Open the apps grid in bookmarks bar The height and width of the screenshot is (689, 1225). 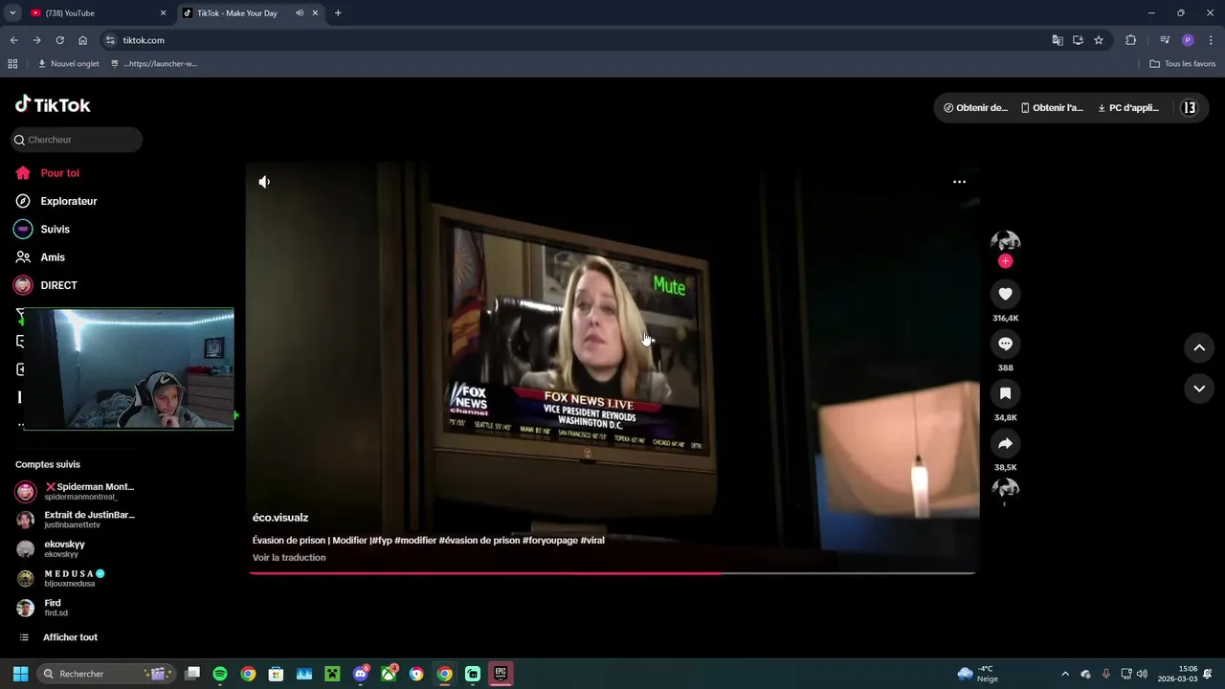(12, 64)
